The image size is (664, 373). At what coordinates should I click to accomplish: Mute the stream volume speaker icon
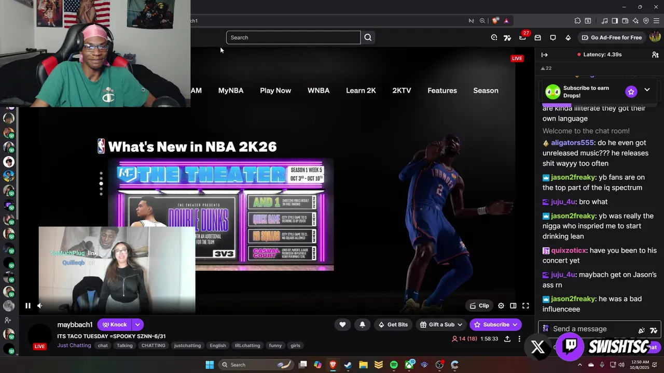(40, 306)
